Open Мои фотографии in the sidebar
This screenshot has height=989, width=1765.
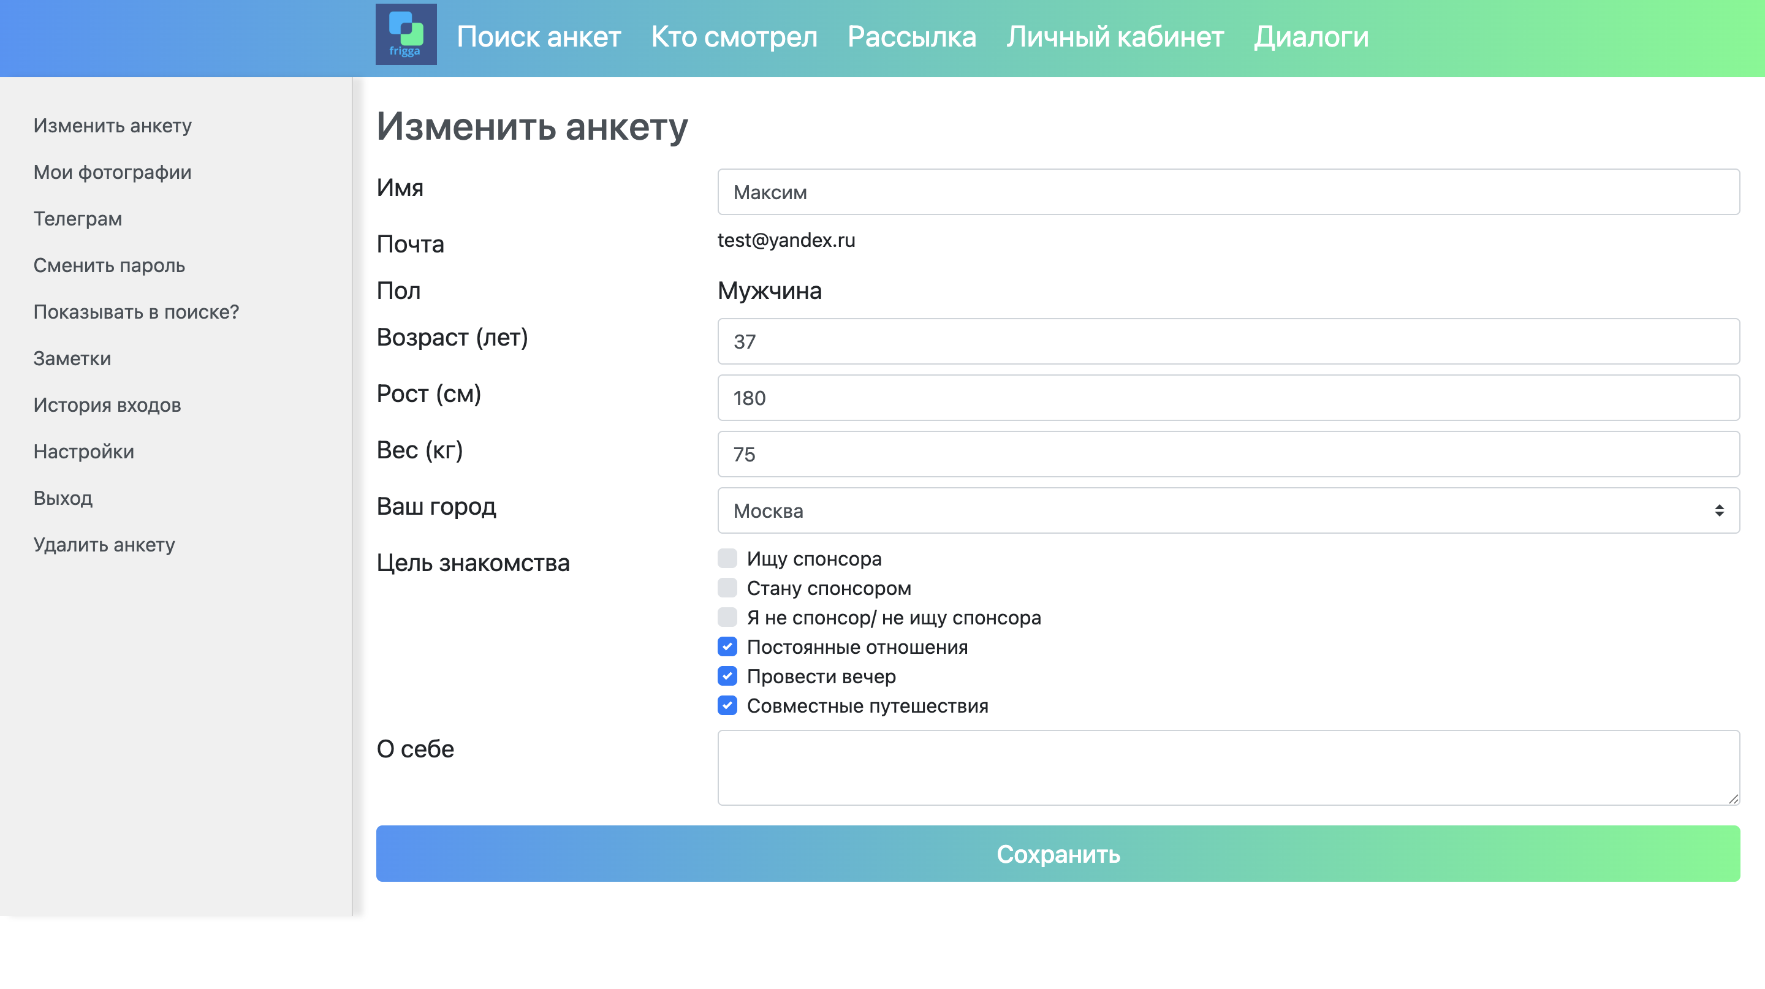[x=112, y=173]
